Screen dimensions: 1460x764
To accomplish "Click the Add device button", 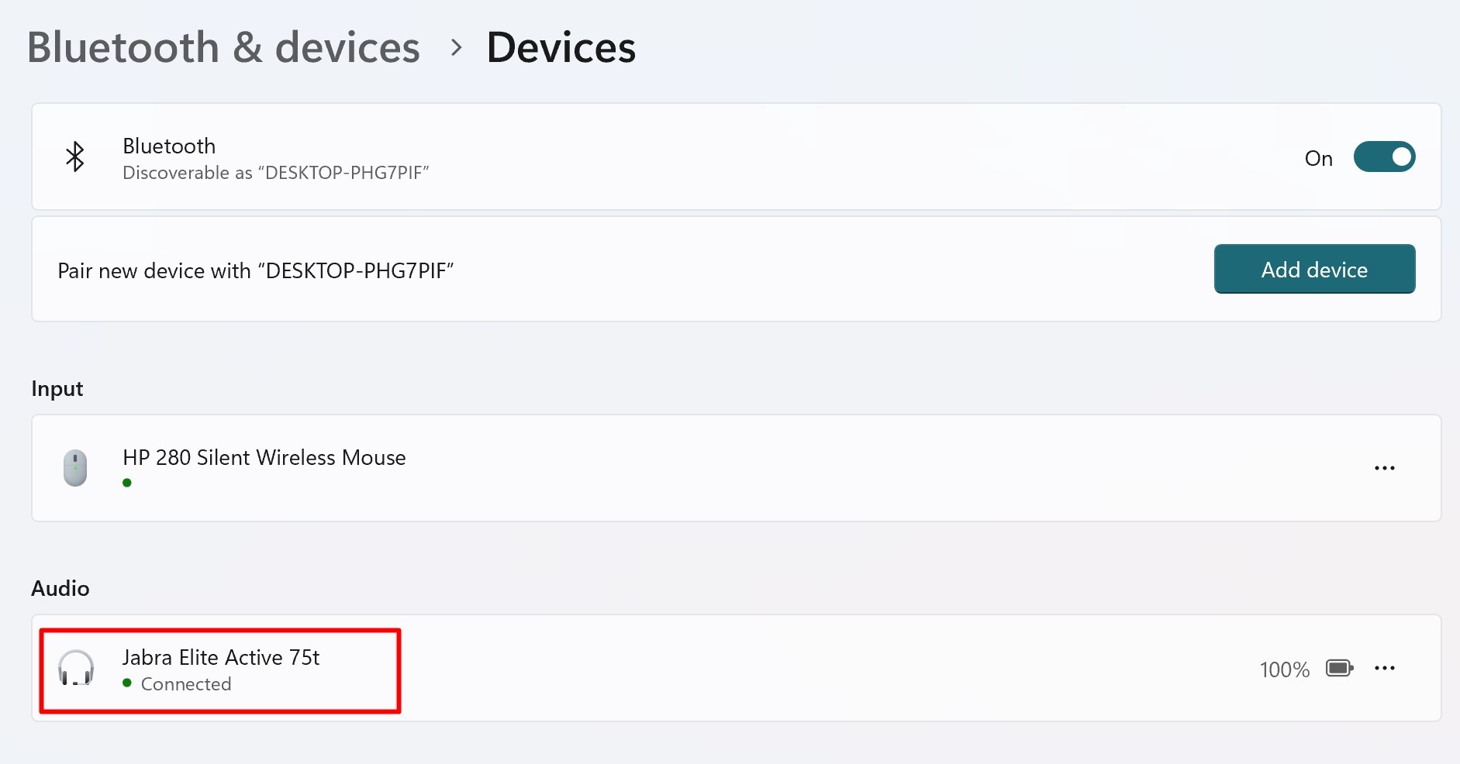I will (1314, 269).
